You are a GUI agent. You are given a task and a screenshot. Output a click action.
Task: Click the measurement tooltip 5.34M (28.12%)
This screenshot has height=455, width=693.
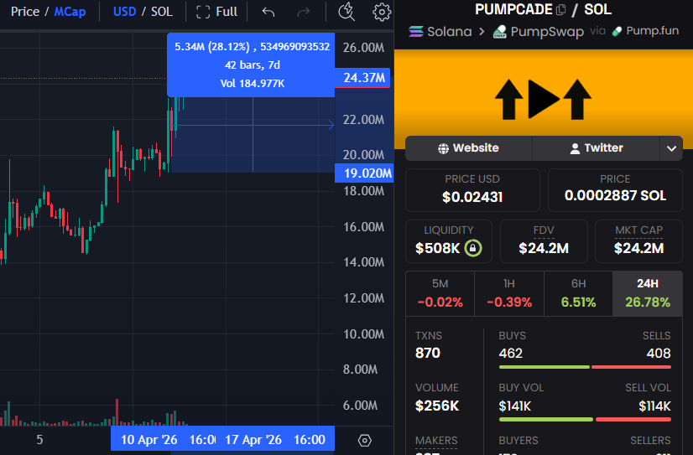click(251, 65)
